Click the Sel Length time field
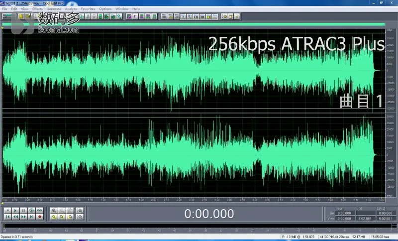 point(386,213)
